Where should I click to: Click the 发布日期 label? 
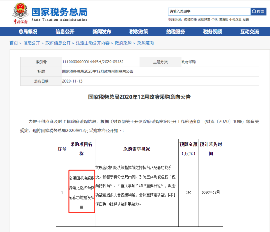click(41, 81)
